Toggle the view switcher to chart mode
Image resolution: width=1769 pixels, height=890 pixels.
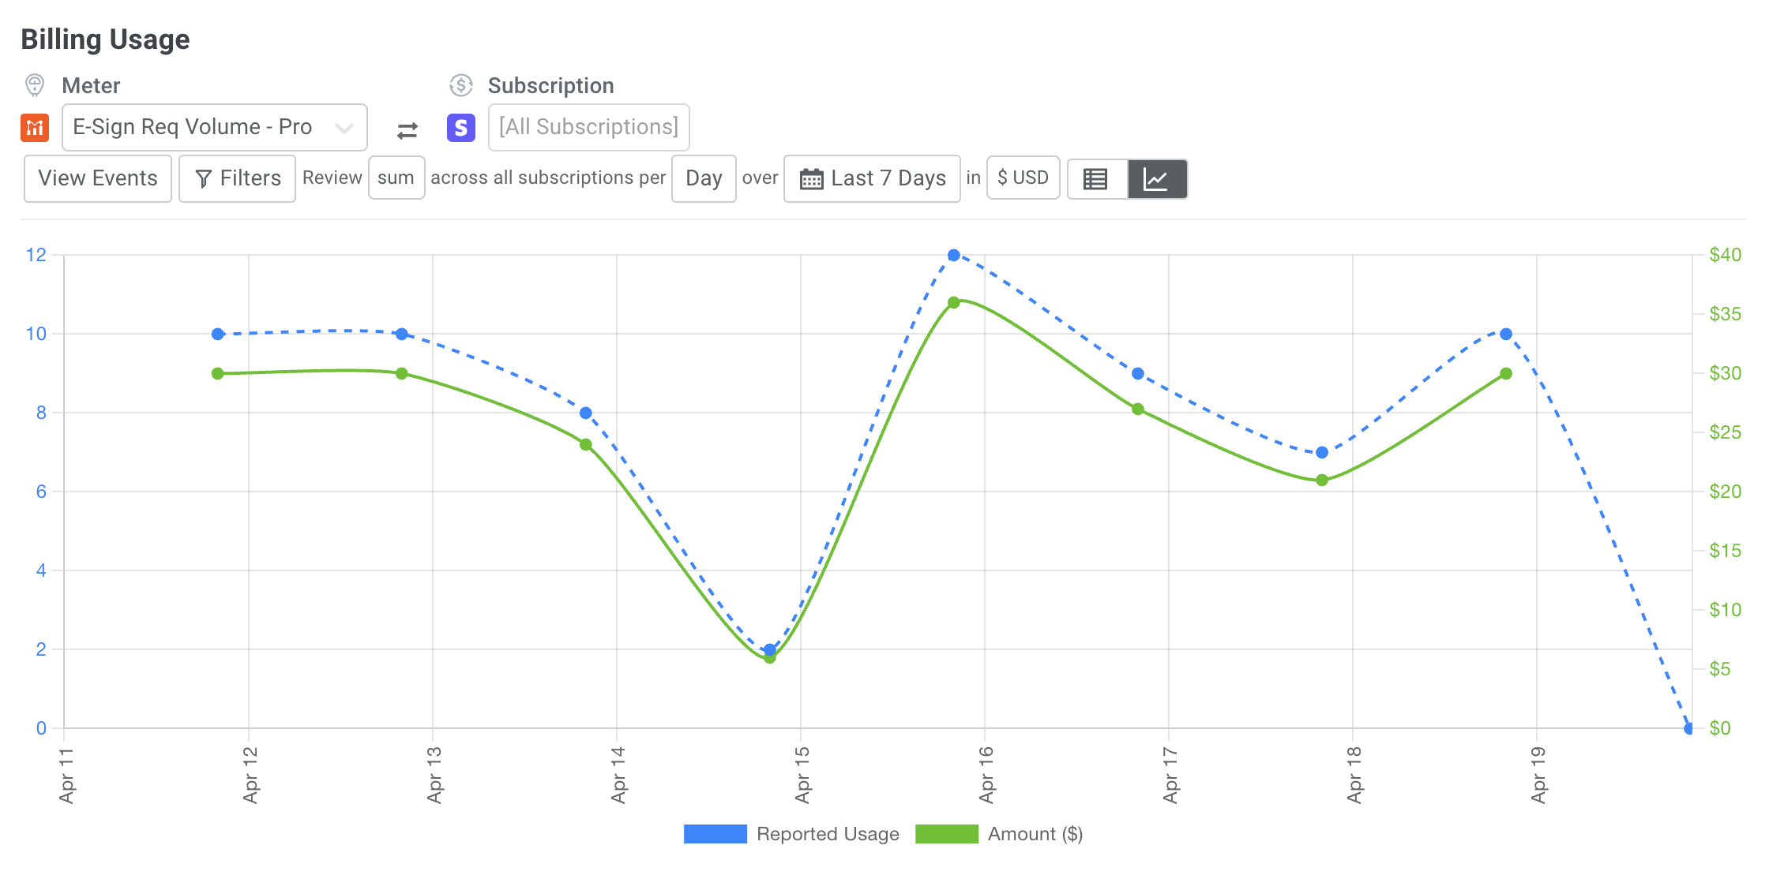pos(1157,178)
